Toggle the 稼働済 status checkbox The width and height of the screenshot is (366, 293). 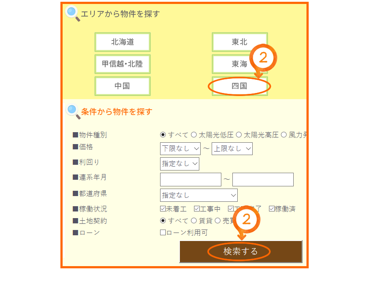(272, 208)
